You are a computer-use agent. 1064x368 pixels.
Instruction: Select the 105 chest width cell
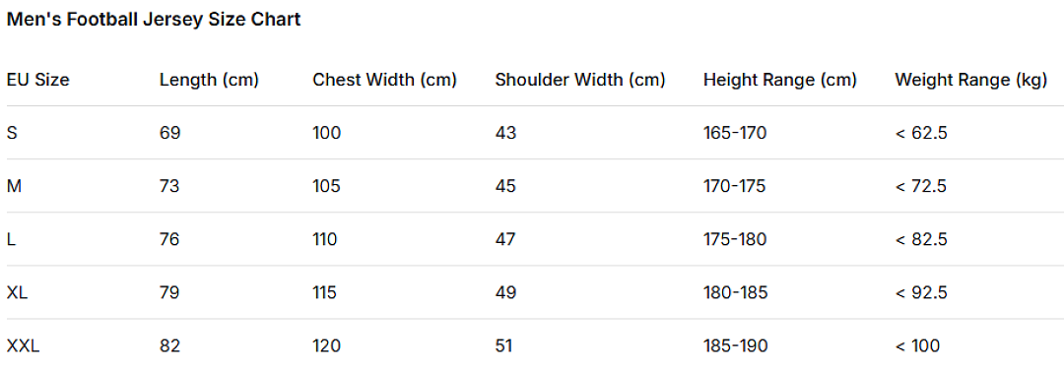326,186
